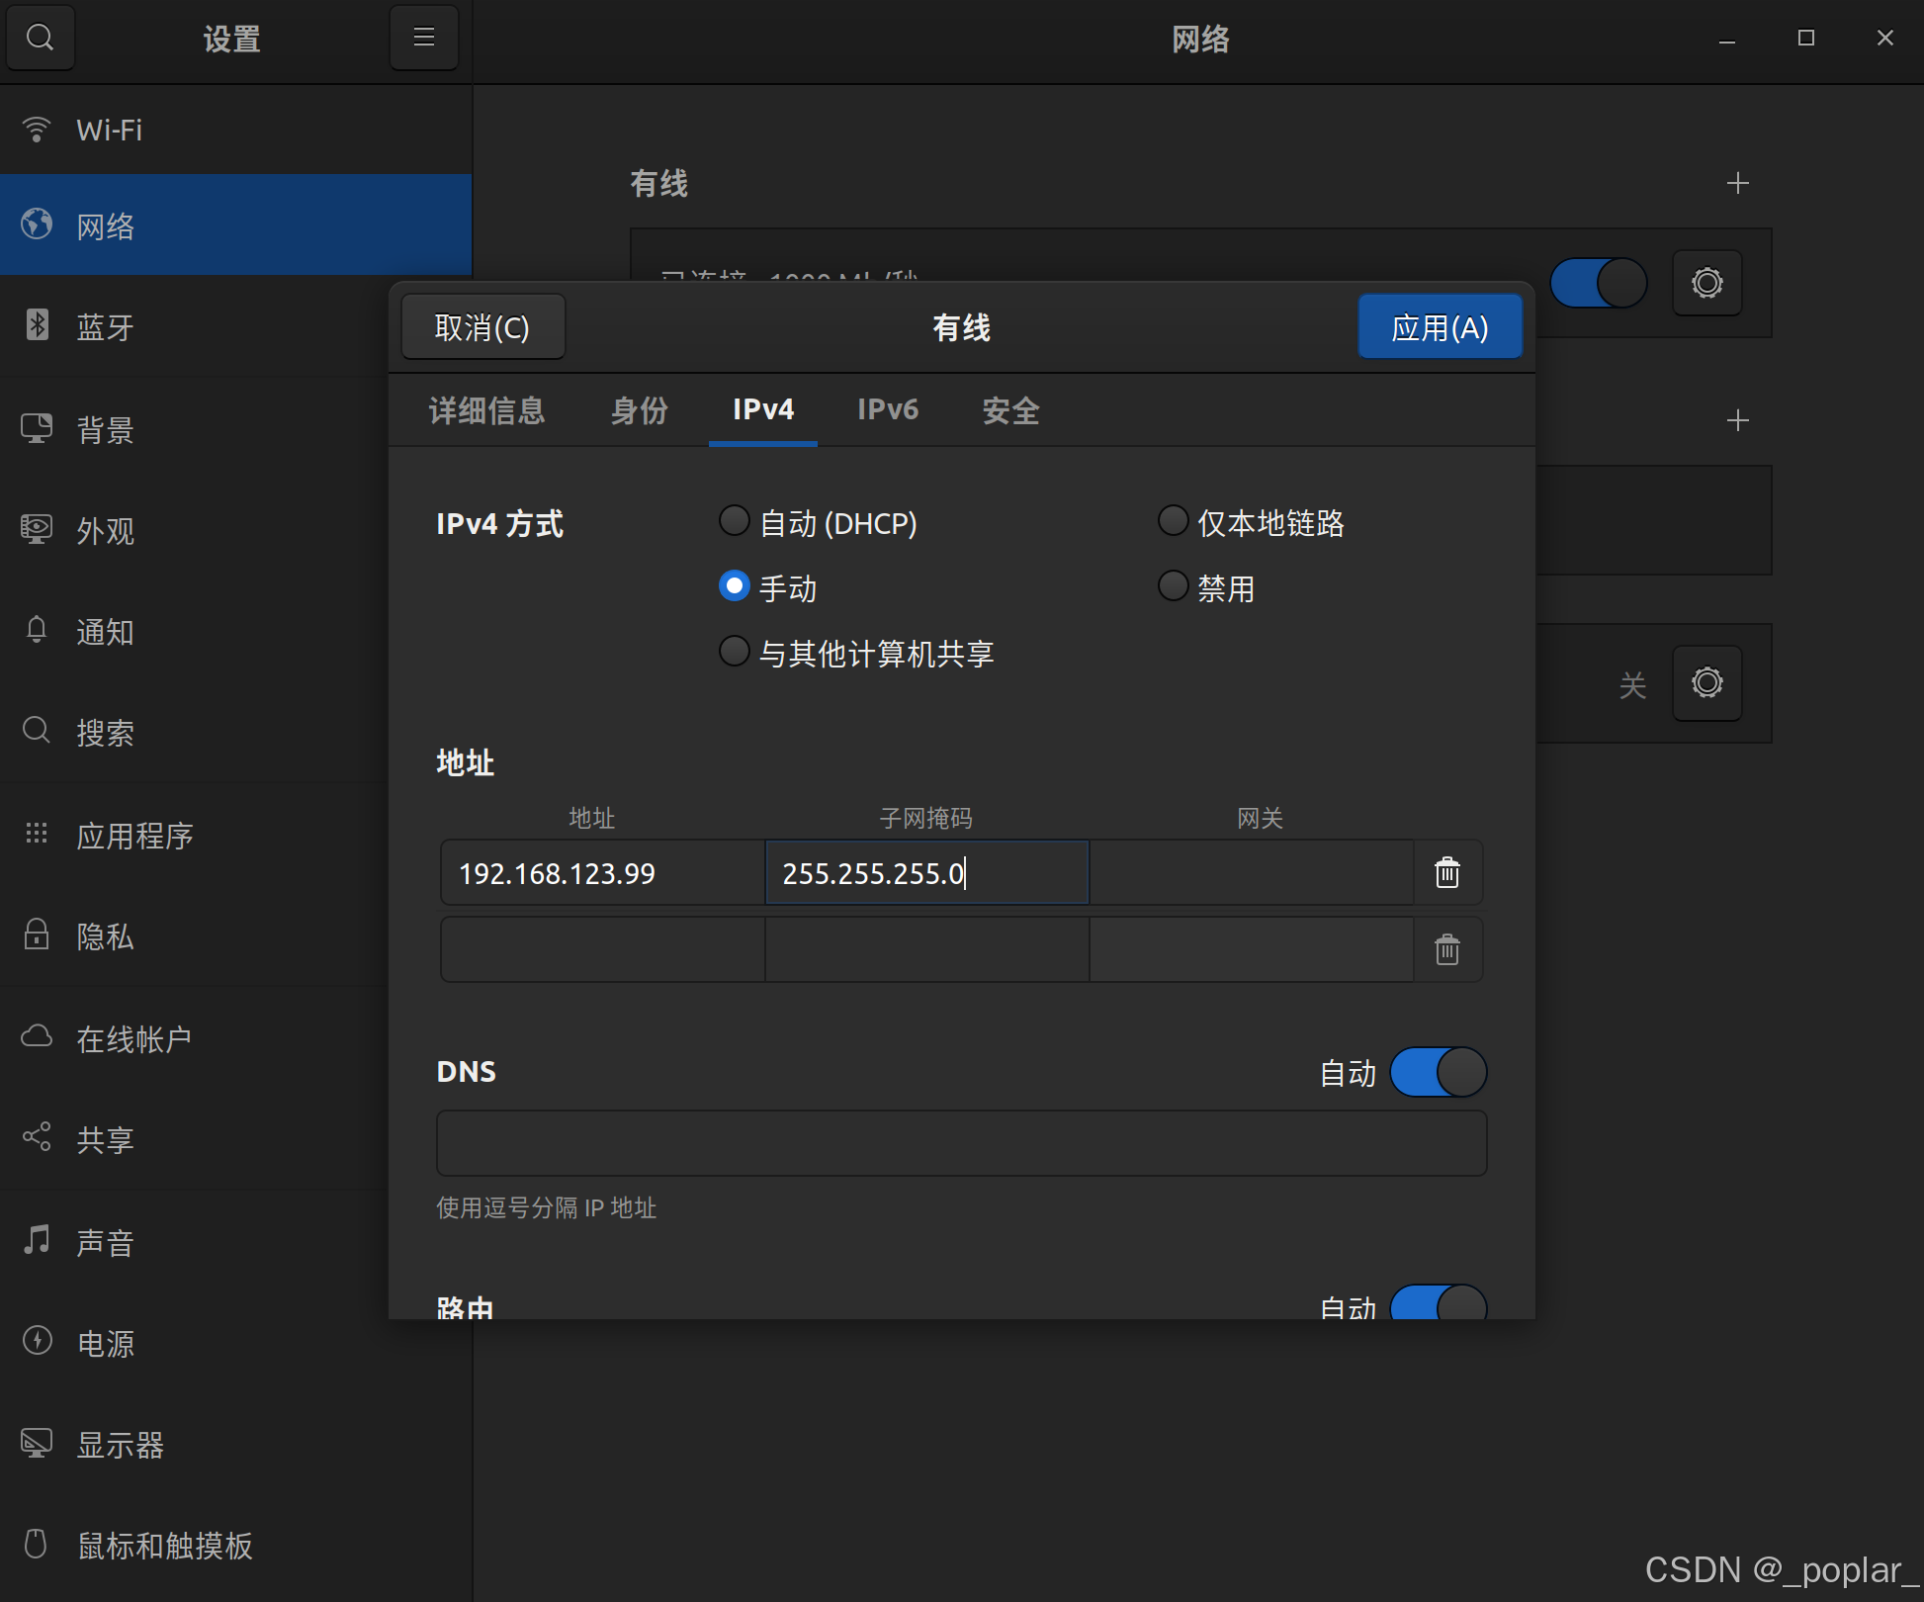The image size is (1924, 1602).
Task: Select the 禁用 option
Action: pyautogui.click(x=1173, y=585)
